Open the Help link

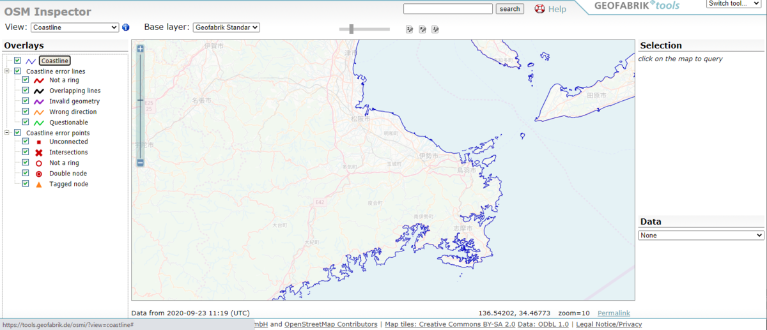(x=557, y=9)
